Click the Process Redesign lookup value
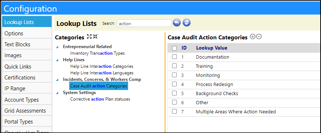This screenshot has width=321, height=133. (x=214, y=84)
